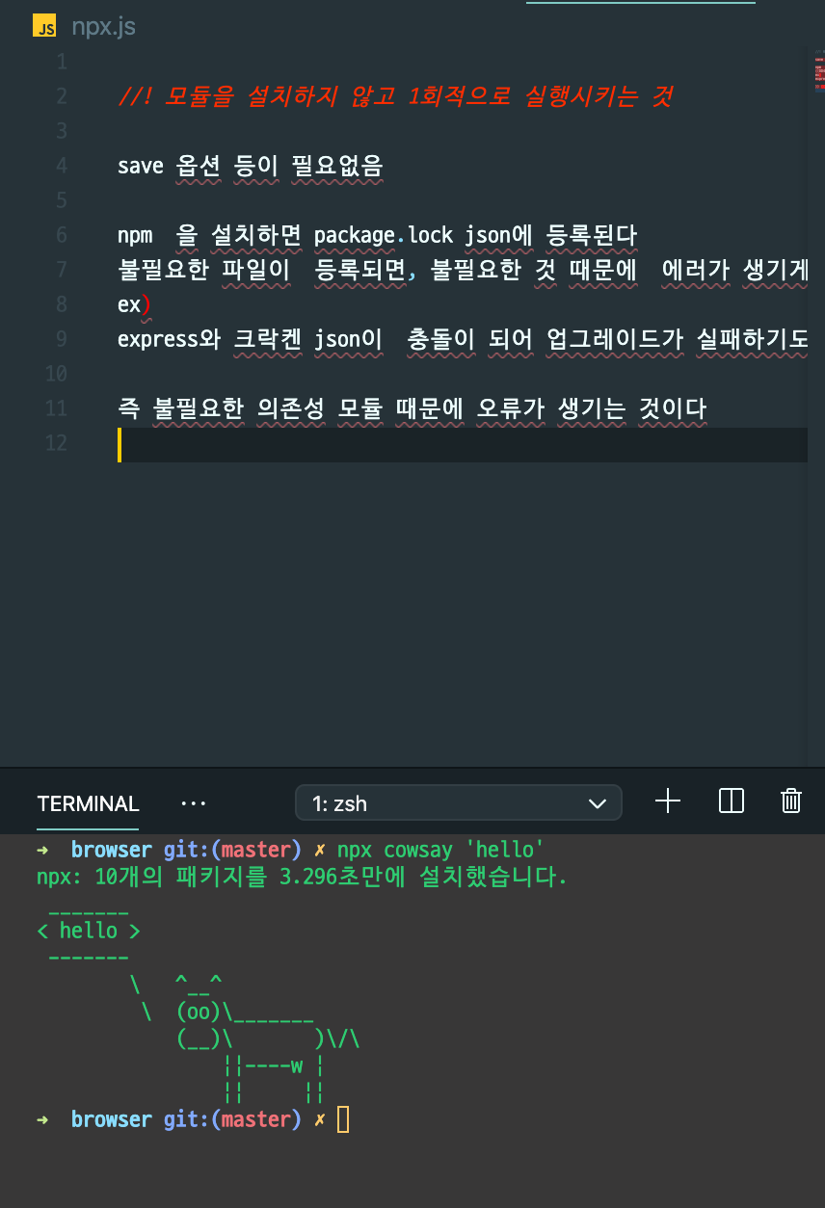Open a new terminal with the plus icon
The height and width of the screenshot is (1208, 825).
(667, 801)
